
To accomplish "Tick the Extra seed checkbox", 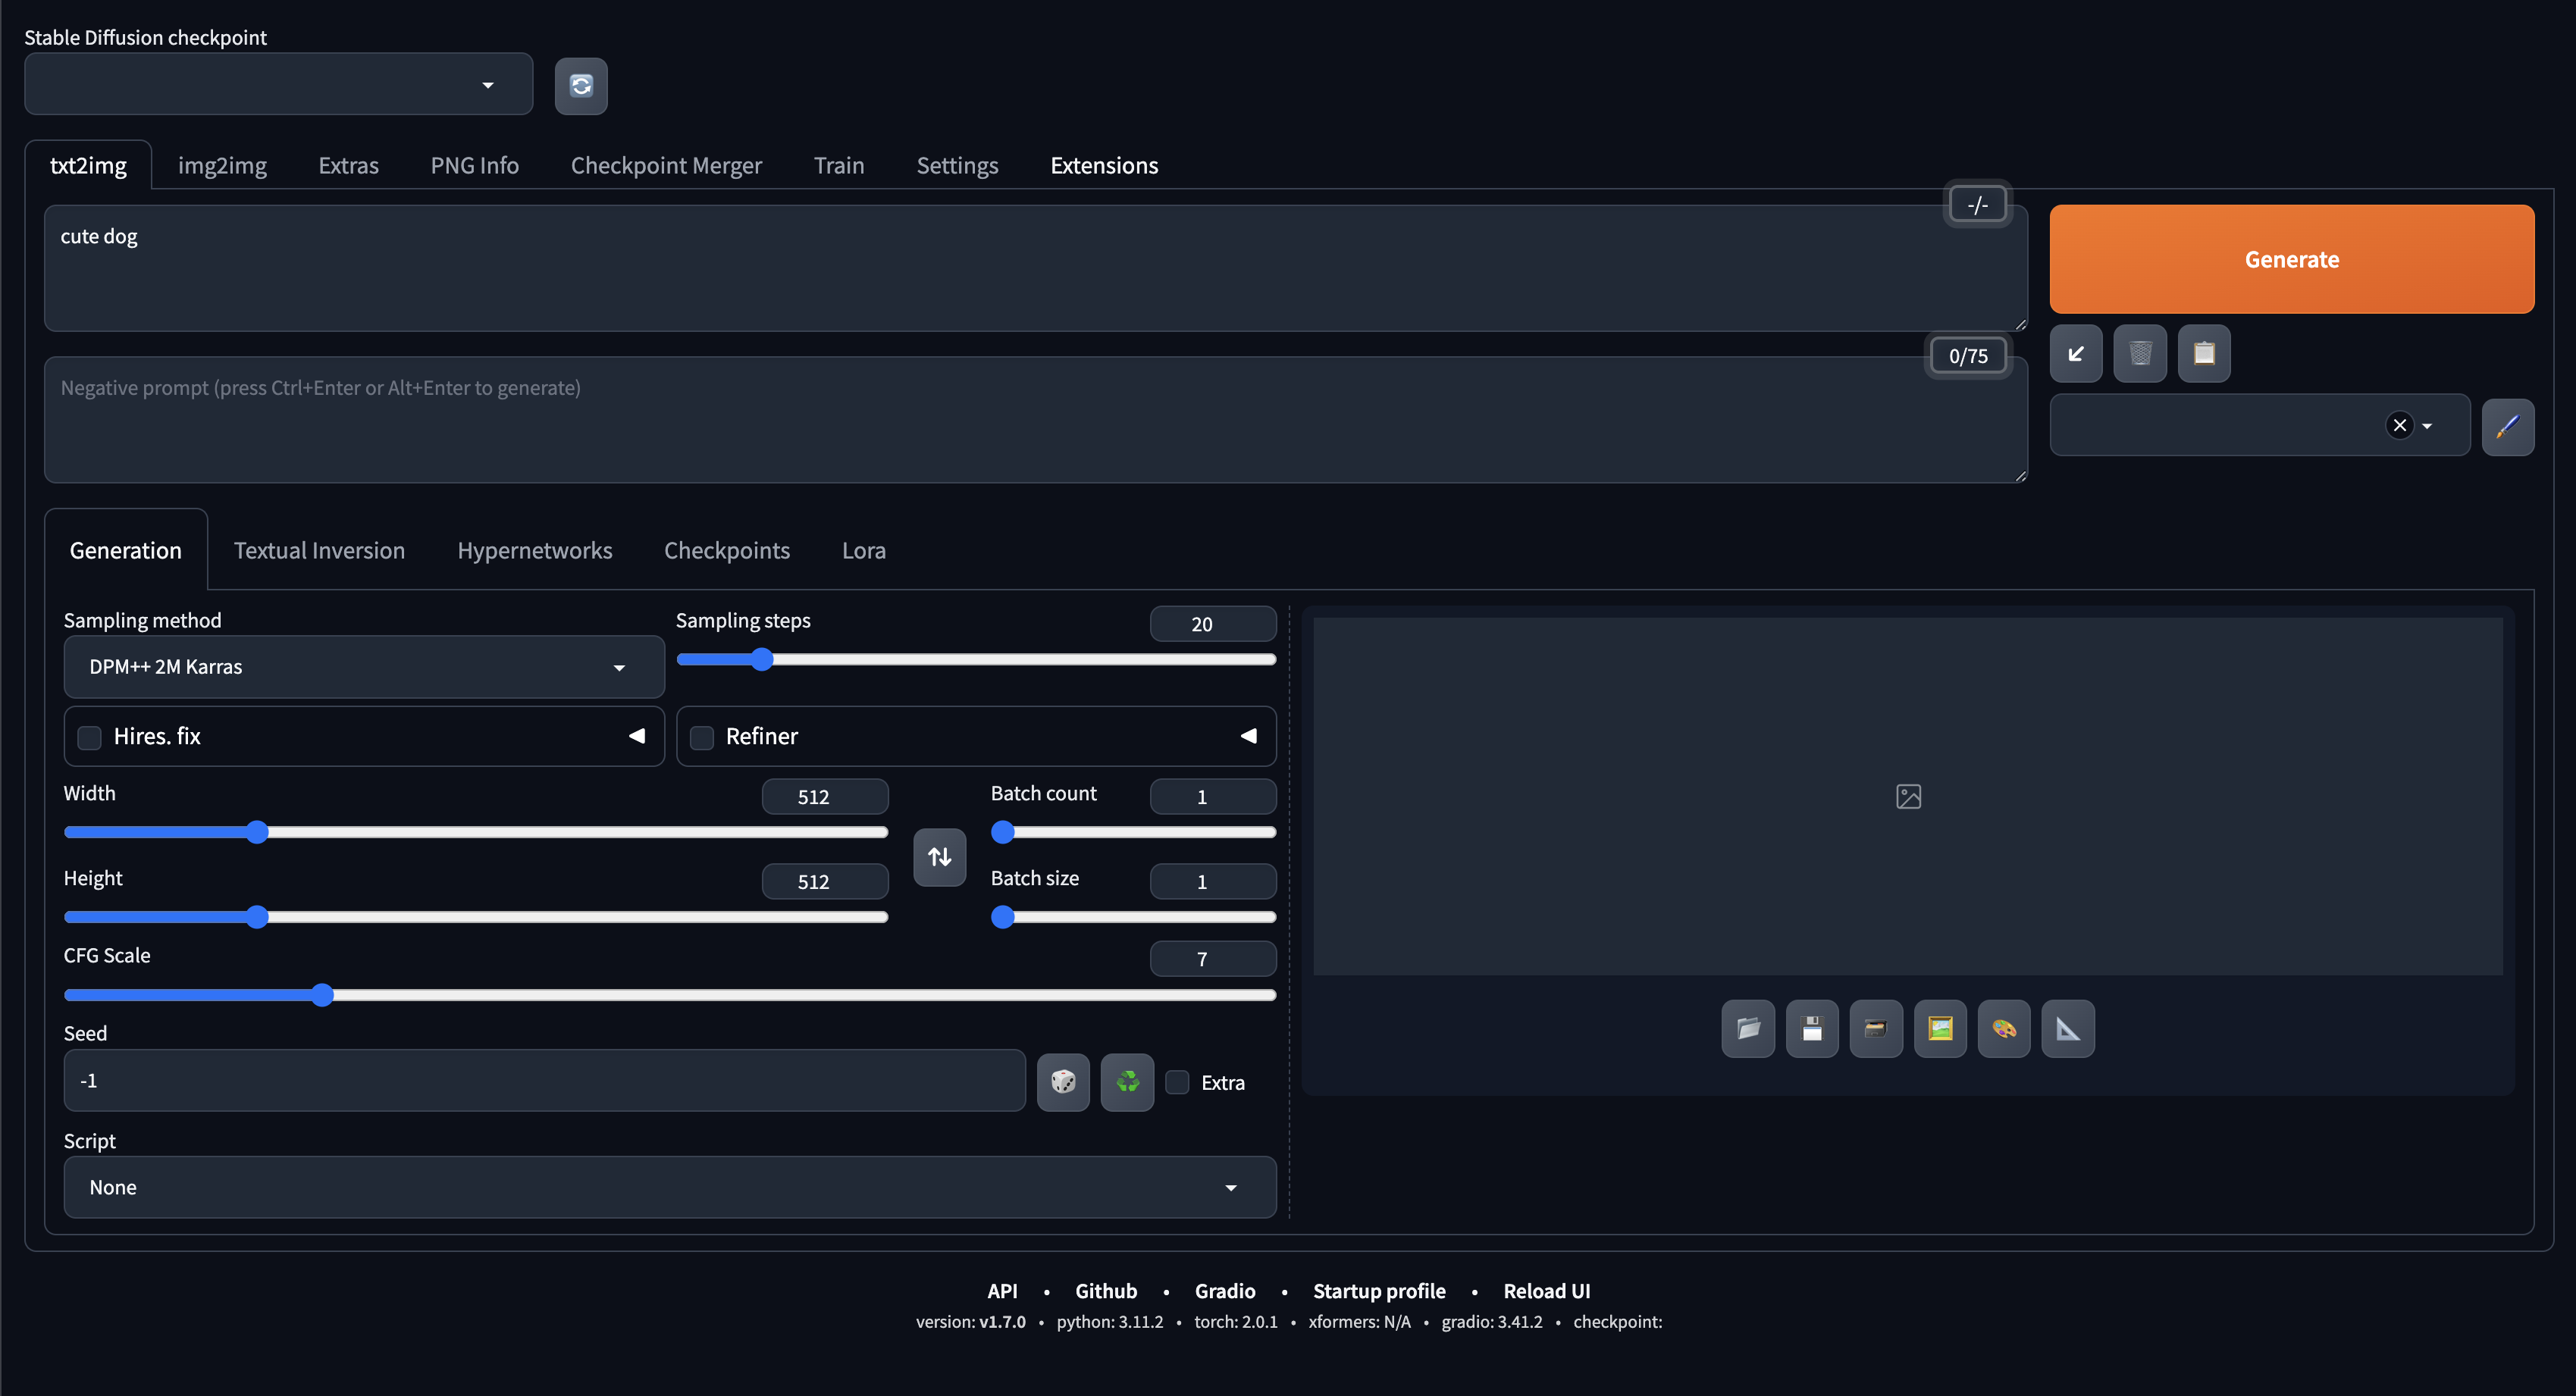I will click(x=1177, y=1082).
